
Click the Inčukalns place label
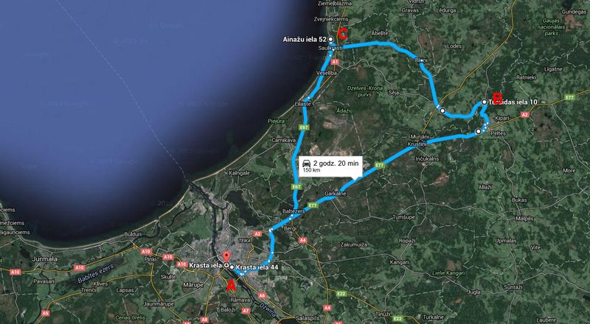pyautogui.click(x=427, y=159)
